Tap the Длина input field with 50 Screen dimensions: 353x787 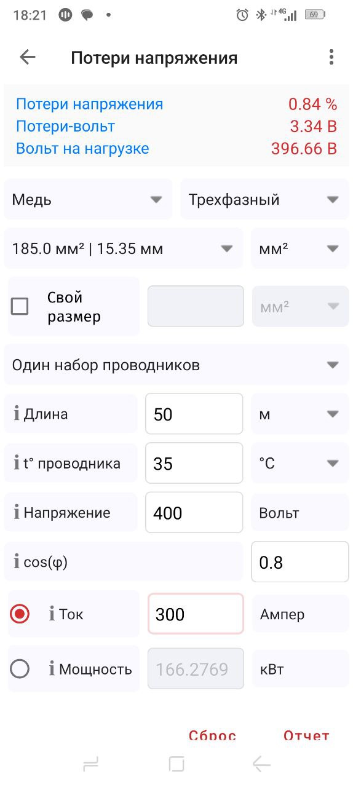point(194,414)
